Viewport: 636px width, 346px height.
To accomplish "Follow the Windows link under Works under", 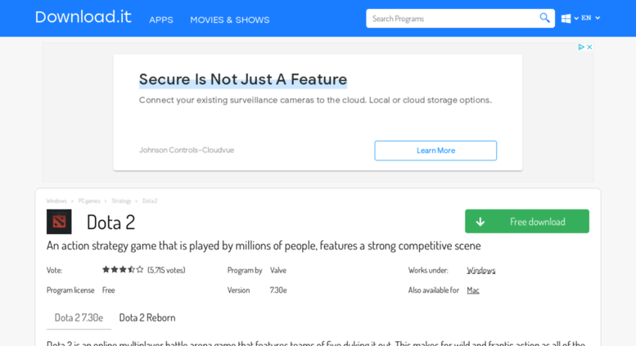I will [x=481, y=270].
